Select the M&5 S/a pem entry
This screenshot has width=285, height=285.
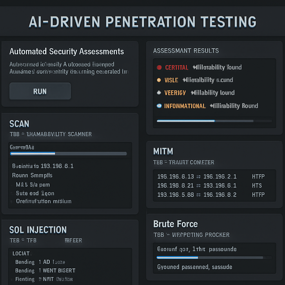click(33, 185)
